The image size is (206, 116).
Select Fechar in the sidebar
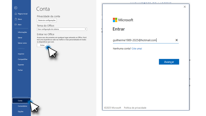(20, 70)
